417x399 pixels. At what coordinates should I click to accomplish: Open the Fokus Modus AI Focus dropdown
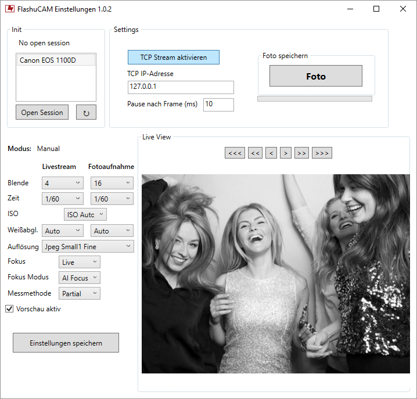point(80,278)
